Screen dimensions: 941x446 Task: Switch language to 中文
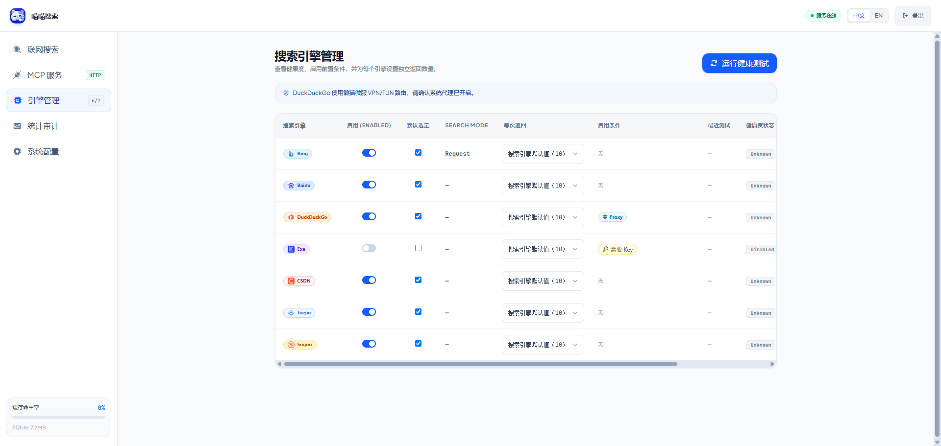tap(859, 16)
